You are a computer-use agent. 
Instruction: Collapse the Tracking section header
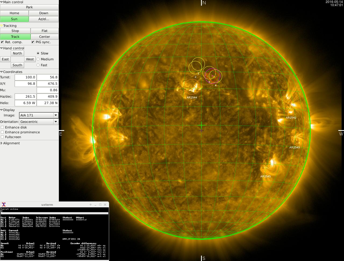pos(2,26)
